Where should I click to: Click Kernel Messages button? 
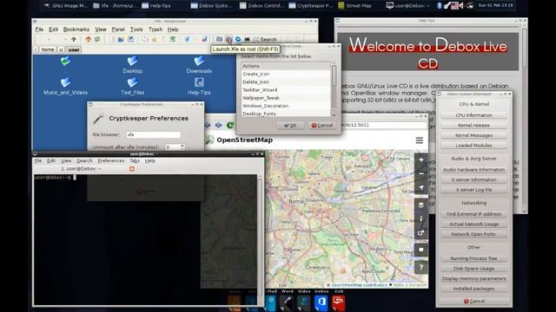(x=473, y=135)
